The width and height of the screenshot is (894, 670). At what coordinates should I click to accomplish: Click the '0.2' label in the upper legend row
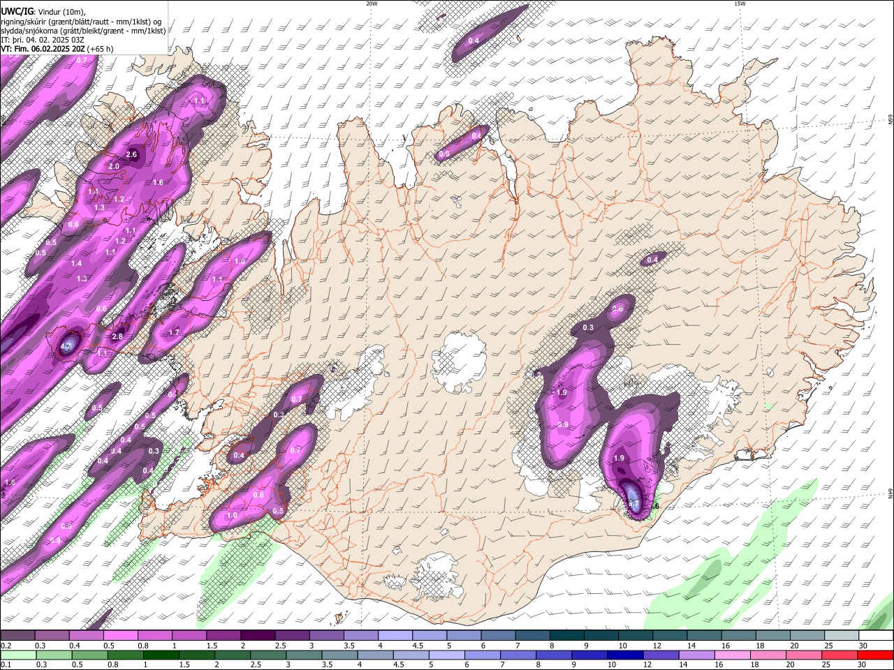(5, 646)
